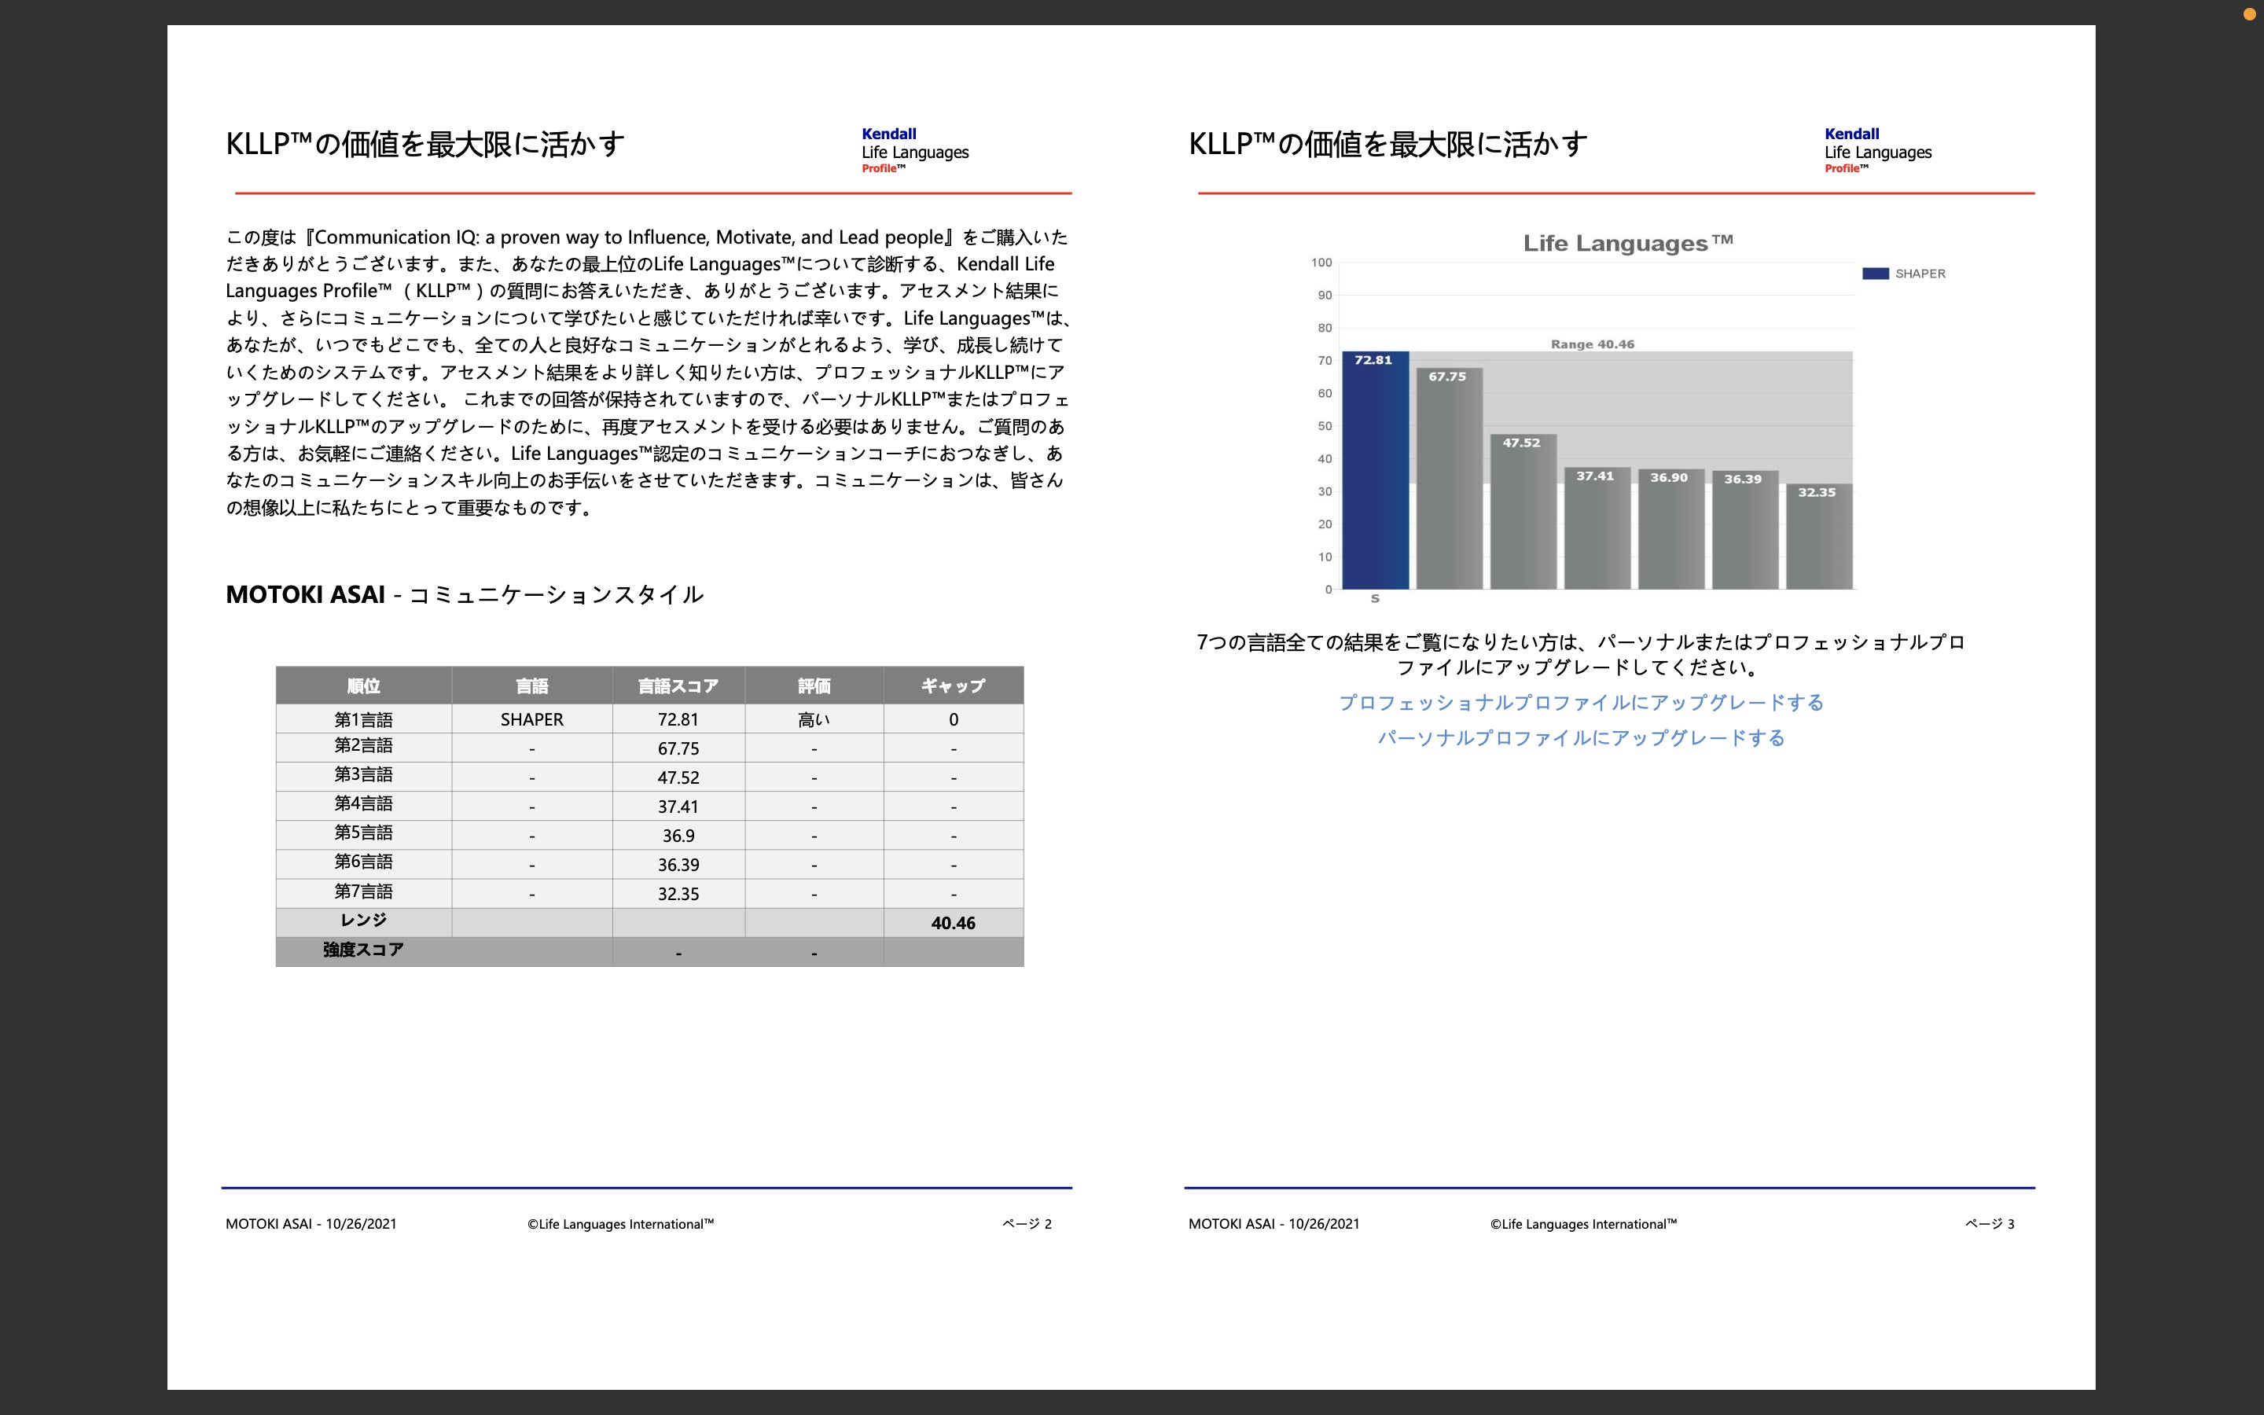Click the ページ 2 footer page number
Screen dimensions: 2264x1415
(1027, 1224)
